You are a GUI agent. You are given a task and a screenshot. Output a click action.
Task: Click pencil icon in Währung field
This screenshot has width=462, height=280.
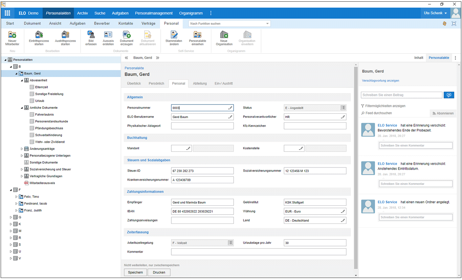pos(343,211)
